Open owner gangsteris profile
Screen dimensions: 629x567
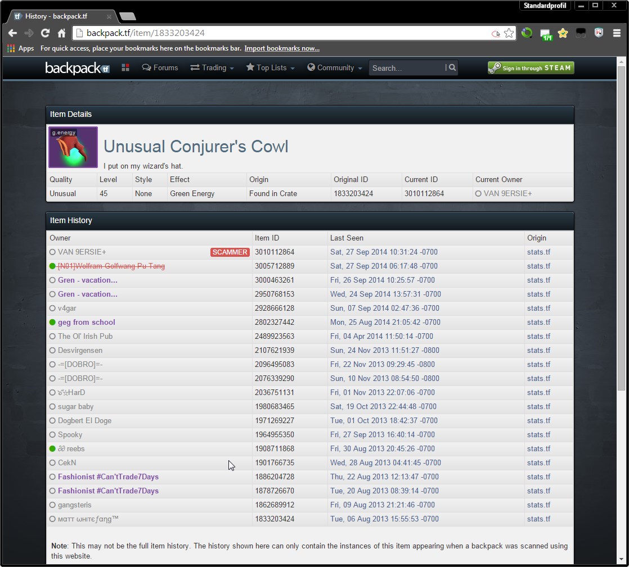[x=75, y=505]
